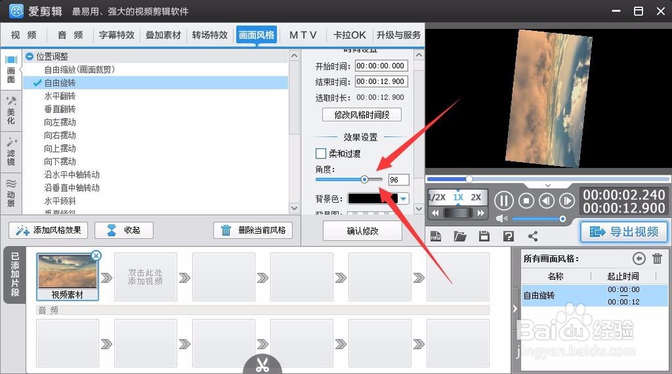Click the 结束时间 input field
The width and height of the screenshot is (672, 374).
coord(381,81)
